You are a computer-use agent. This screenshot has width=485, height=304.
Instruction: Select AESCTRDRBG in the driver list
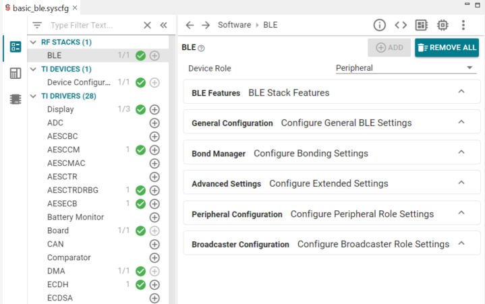pos(73,190)
